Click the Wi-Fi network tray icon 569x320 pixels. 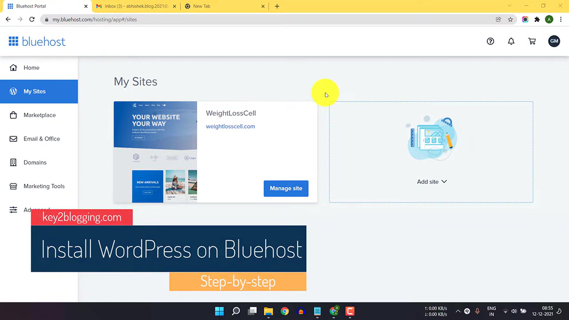[505, 311]
